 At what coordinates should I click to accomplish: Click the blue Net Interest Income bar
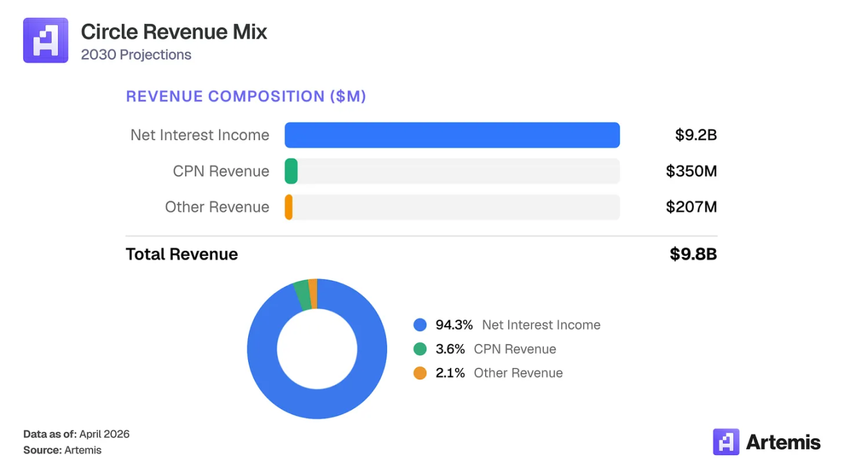(452, 135)
